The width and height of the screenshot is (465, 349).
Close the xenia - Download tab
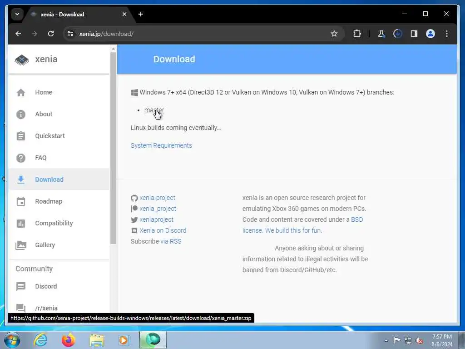[x=124, y=14]
